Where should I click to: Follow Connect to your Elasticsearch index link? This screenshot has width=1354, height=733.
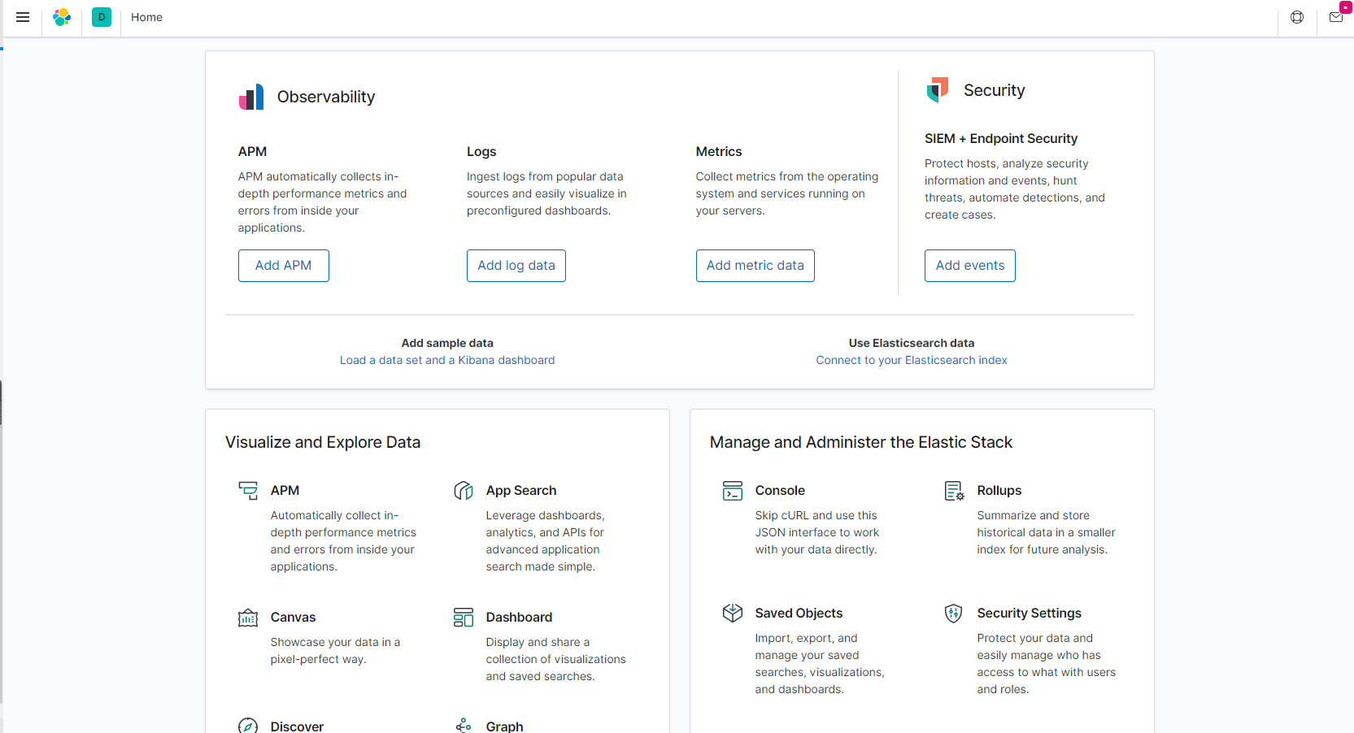(912, 360)
